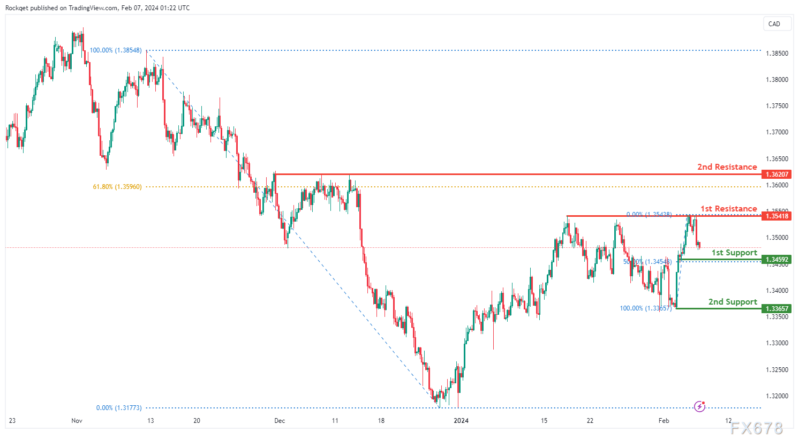Click the 2nd Support label
This screenshot has height=447, width=799.
733,302
